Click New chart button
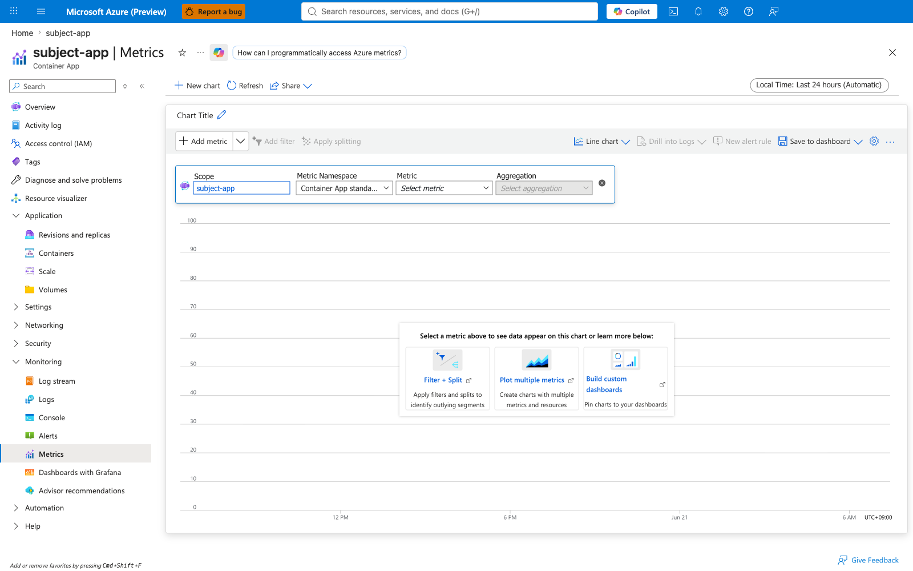 tap(197, 86)
